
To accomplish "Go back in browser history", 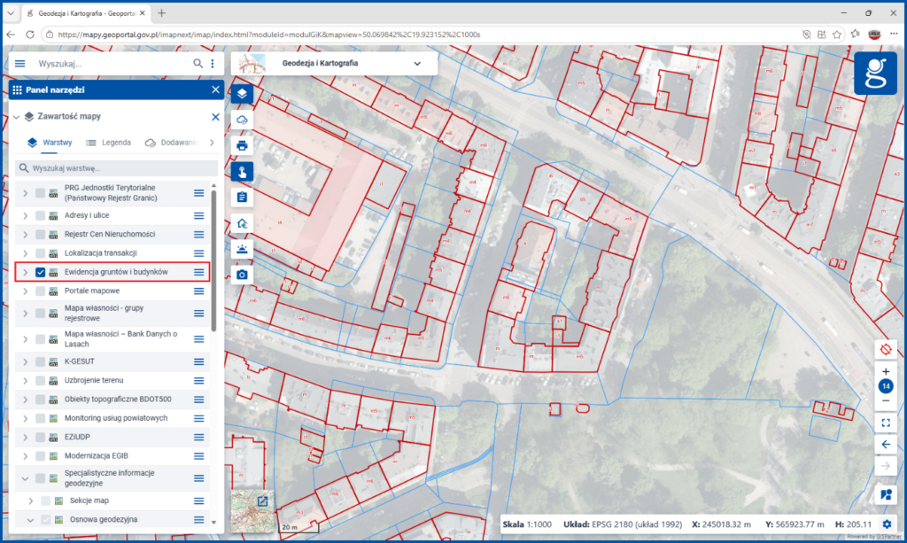I will pyautogui.click(x=11, y=35).
